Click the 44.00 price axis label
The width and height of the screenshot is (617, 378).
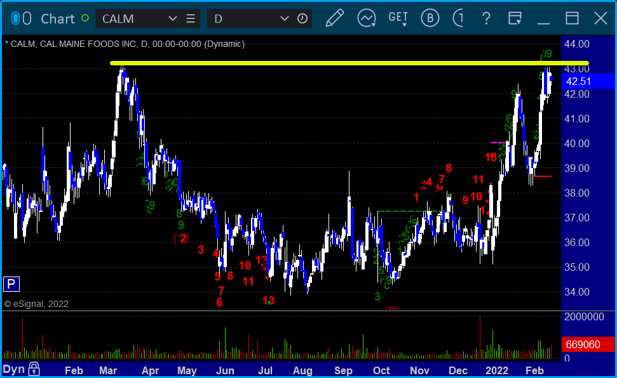[x=577, y=44]
